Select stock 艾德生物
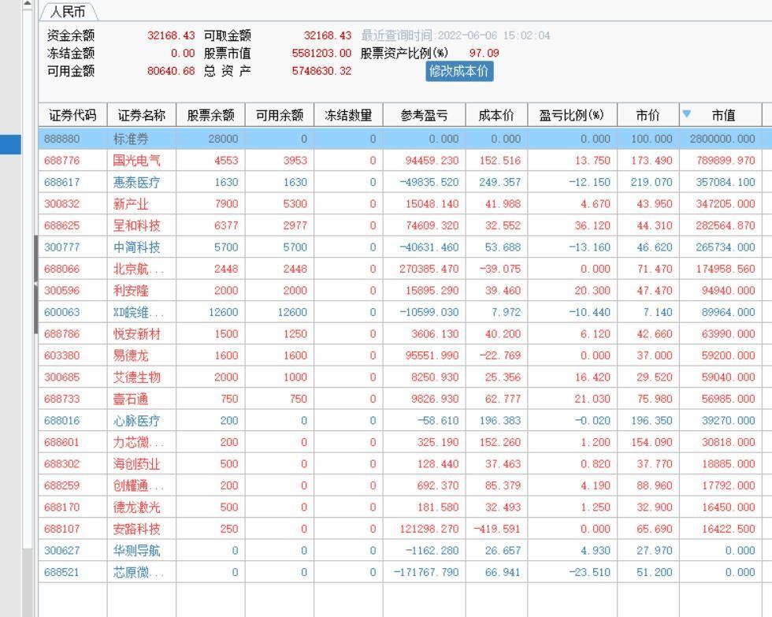772x617 pixels. click(136, 377)
